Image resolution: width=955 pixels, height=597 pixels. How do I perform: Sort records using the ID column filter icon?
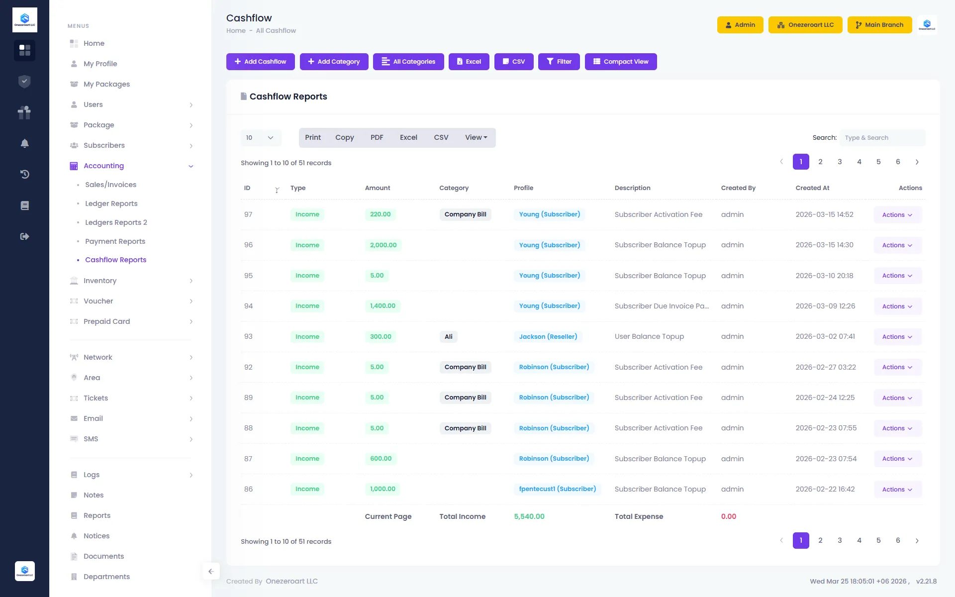pyautogui.click(x=277, y=191)
